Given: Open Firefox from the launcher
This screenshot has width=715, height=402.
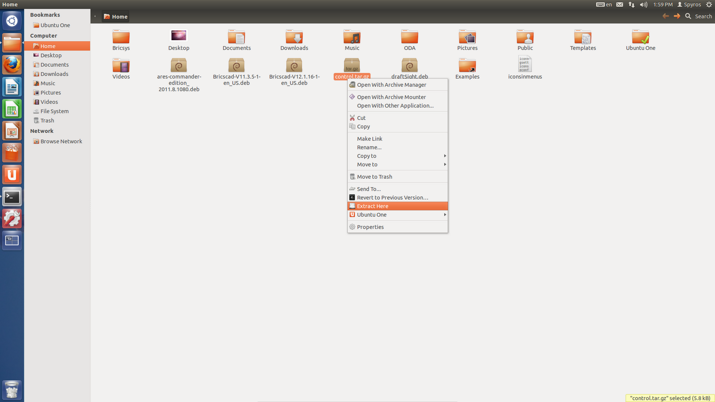Looking at the screenshot, I should coord(12,65).
